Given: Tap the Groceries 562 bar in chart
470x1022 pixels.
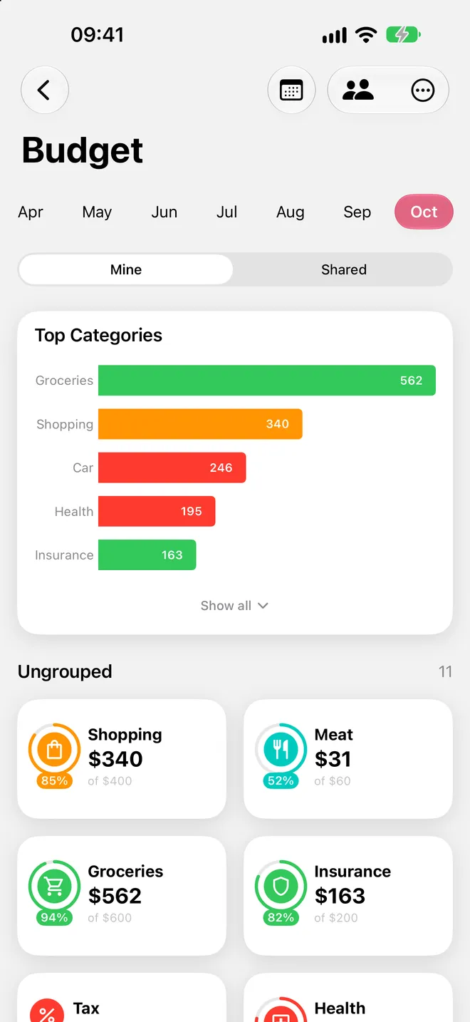Looking at the screenshot, I should coord(267,381).
